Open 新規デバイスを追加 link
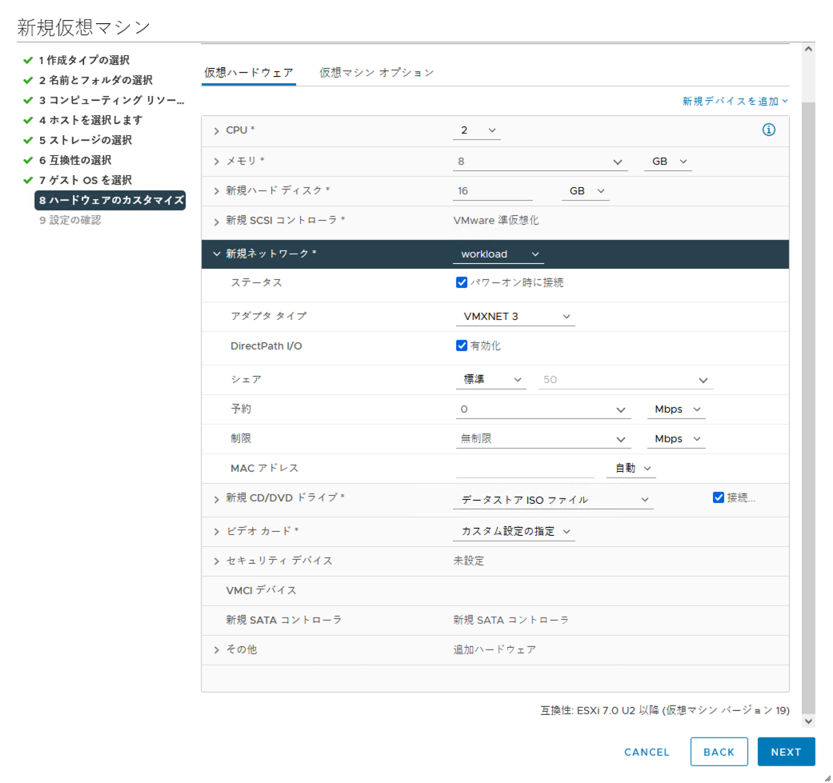Viewport: 833px width, 783px height. [x=735, y=101]
